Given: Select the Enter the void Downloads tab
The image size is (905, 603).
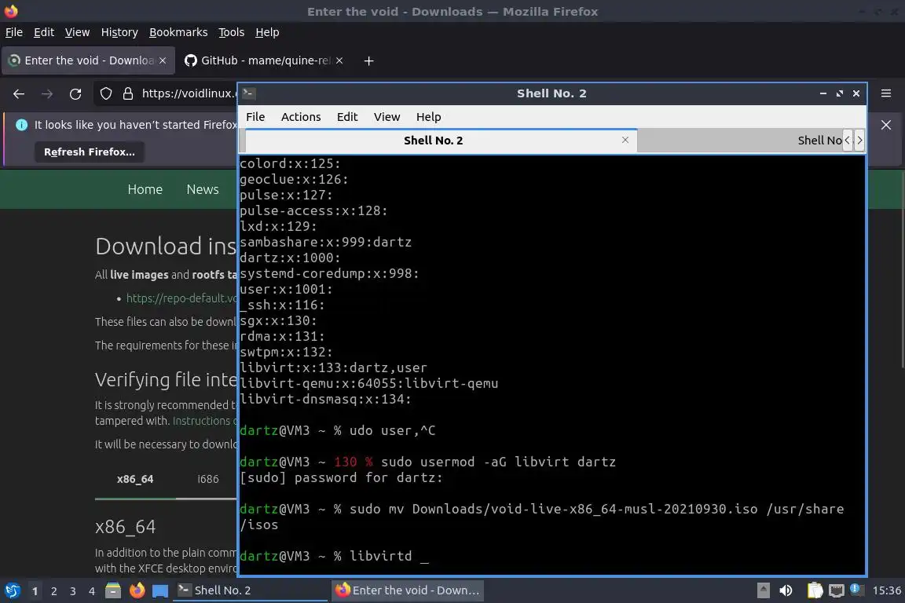Looking at the screenshot, I should [x=88, y=60].
